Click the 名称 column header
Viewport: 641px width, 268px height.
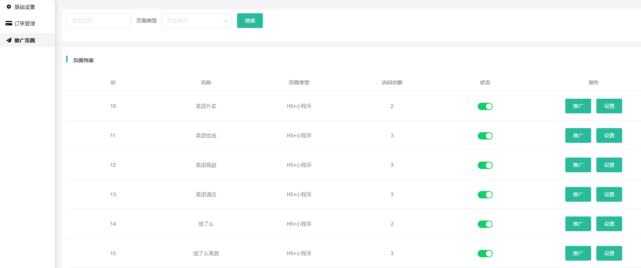pos(206,82)
